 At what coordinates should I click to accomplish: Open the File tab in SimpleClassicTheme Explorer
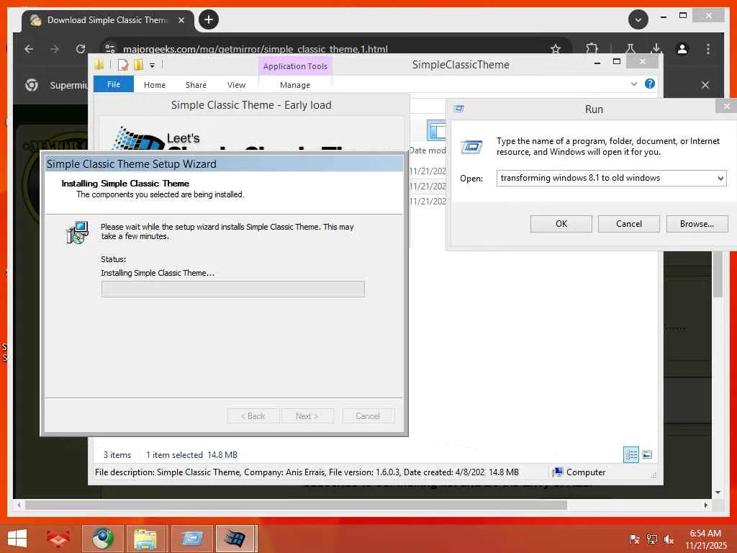point(114,85)
